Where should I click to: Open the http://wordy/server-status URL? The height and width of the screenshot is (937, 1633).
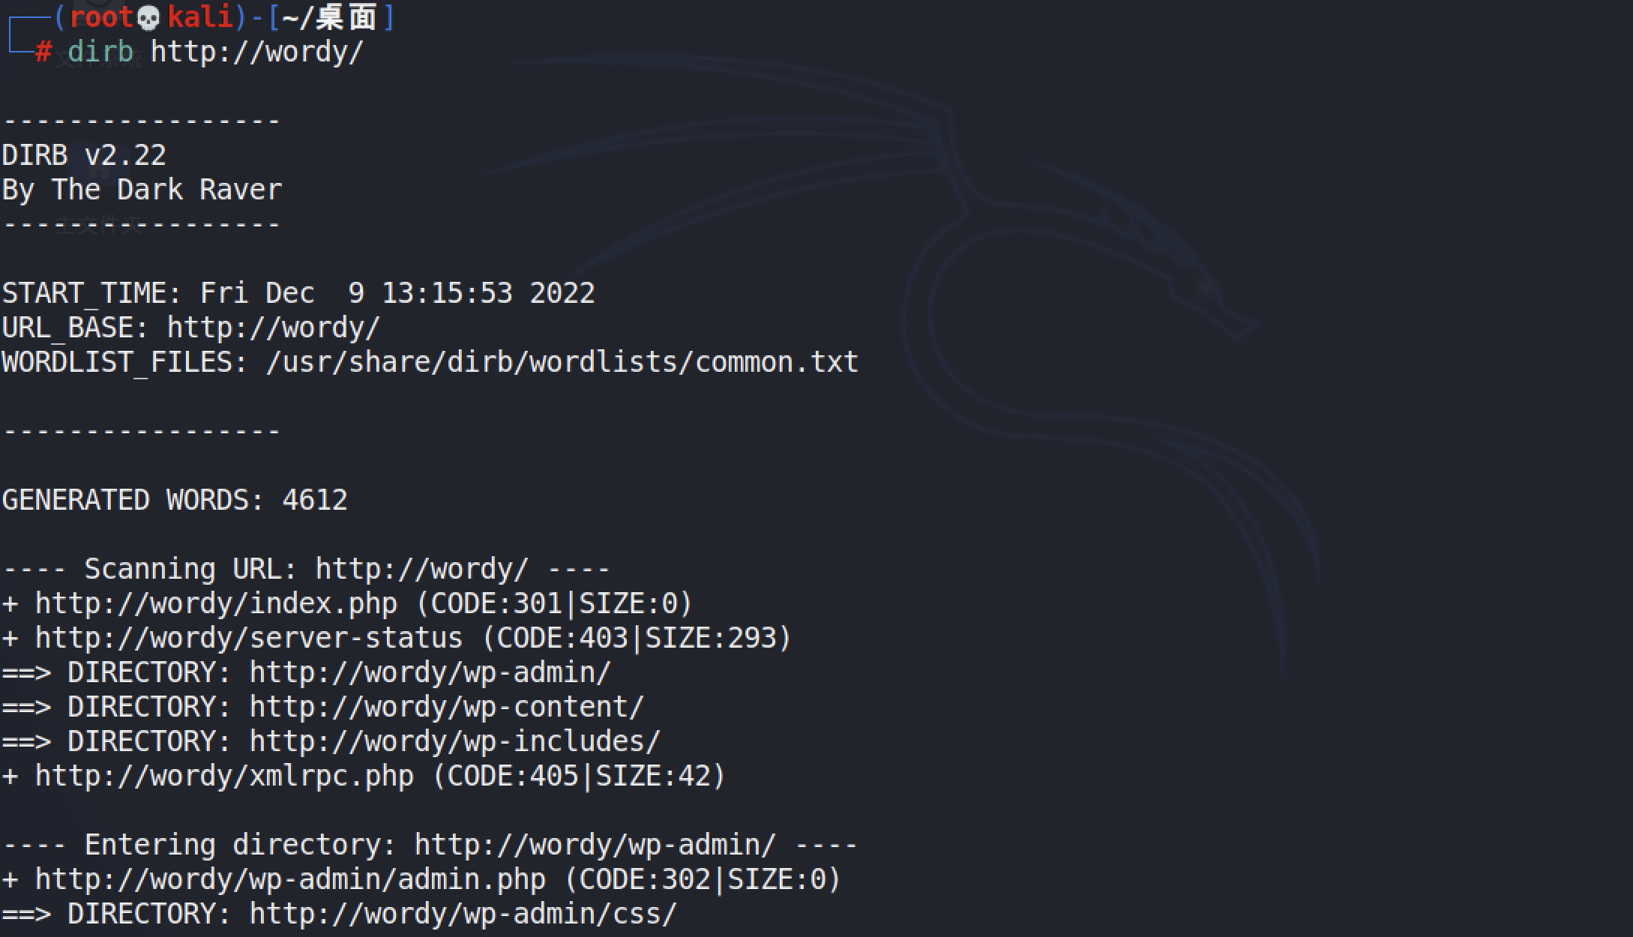point(248,638)
